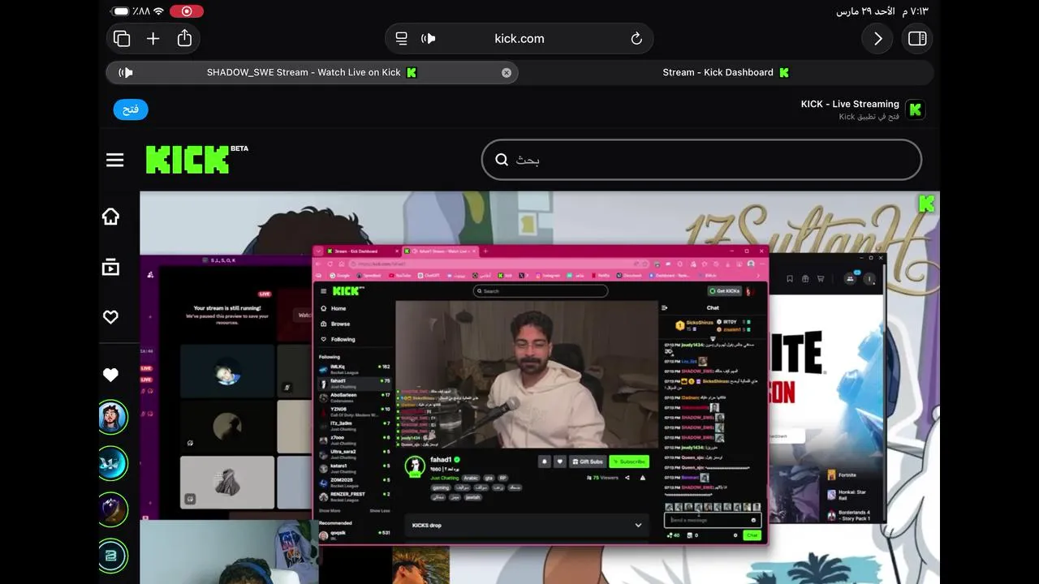Click Just Chatting category under fahad1
Viewport: 1039px width, 584px height.
pos(444,478)
